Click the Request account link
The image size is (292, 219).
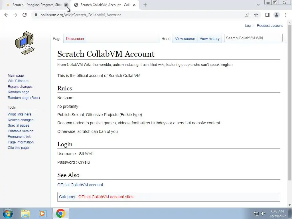coord(270,25)
